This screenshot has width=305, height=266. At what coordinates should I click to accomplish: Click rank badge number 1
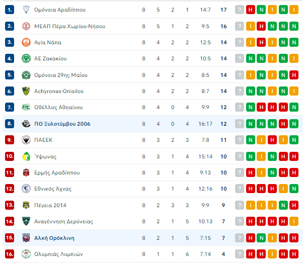tap(10, 10)
